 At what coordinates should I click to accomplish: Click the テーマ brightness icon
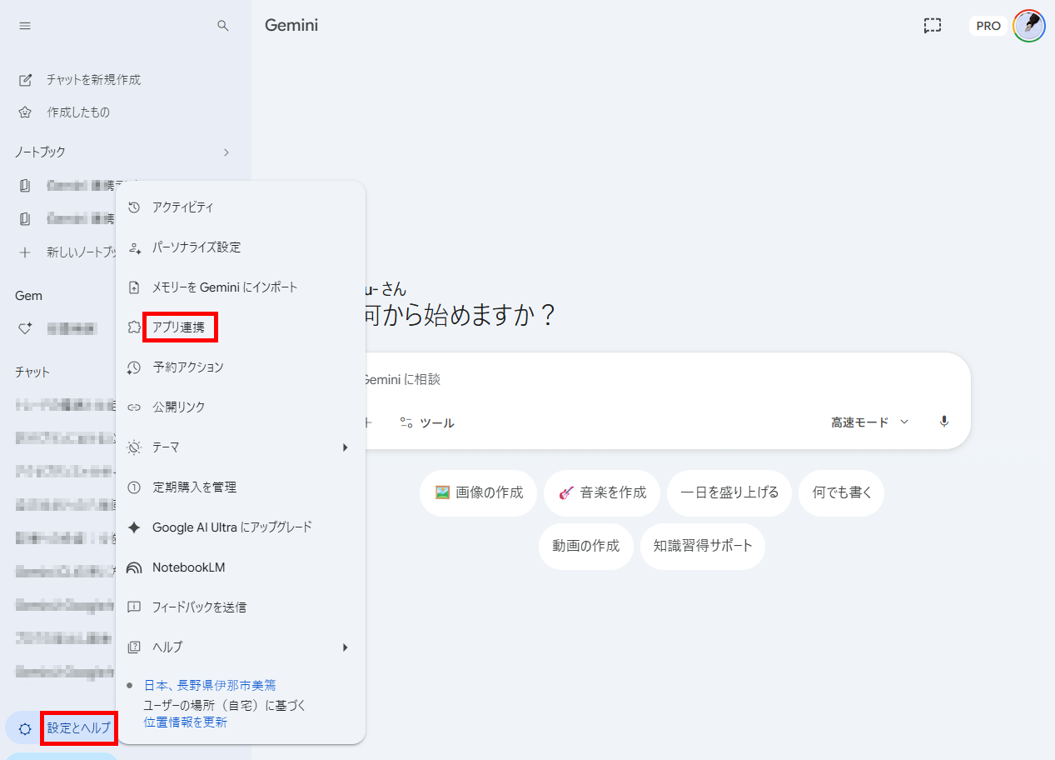(134, 447)
